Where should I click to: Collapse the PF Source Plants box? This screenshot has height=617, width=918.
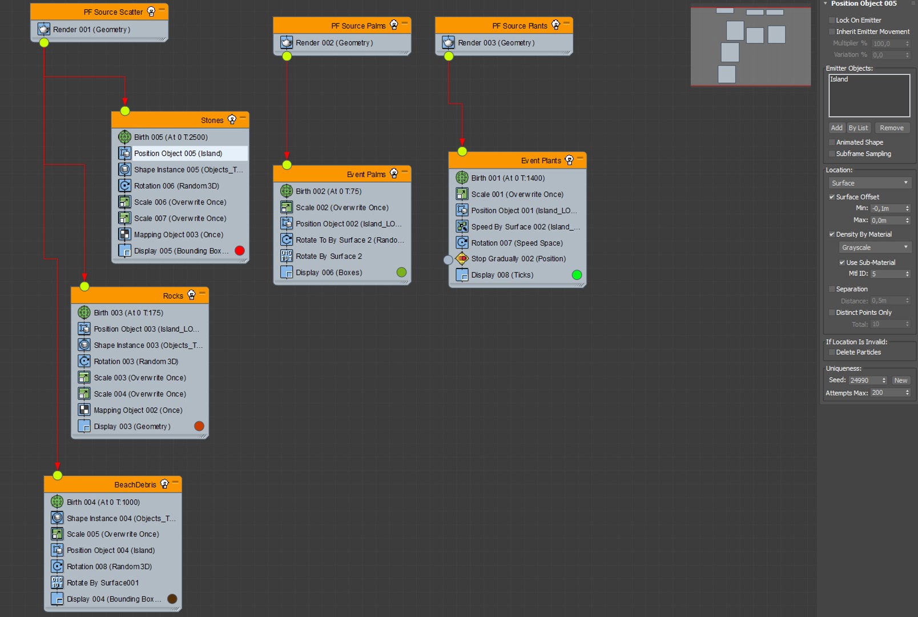566,23
